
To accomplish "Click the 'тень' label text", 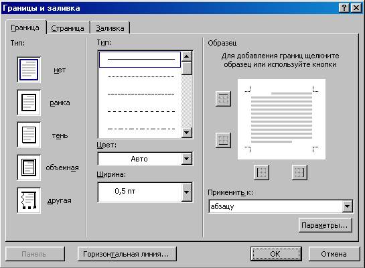I will pos(60,135).
